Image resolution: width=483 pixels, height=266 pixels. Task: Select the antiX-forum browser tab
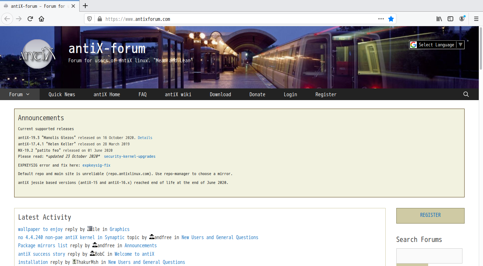40,6
